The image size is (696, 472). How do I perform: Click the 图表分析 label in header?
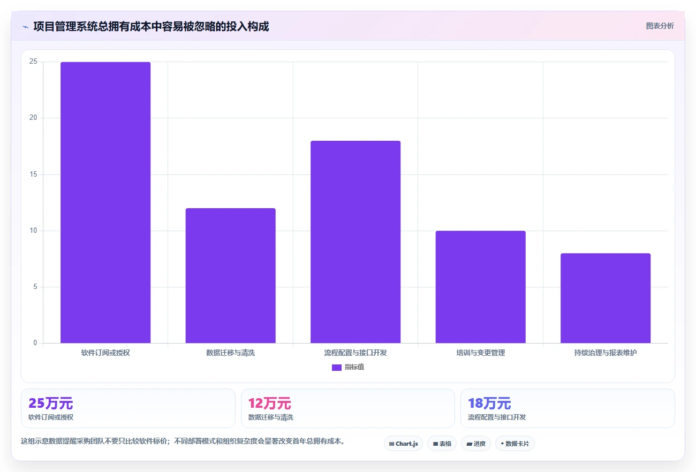click(660, 26)
